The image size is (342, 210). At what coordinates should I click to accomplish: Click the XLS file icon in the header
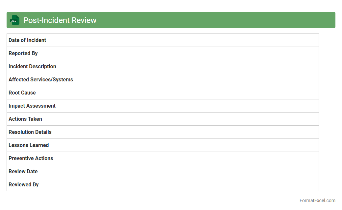pos(14,20)
